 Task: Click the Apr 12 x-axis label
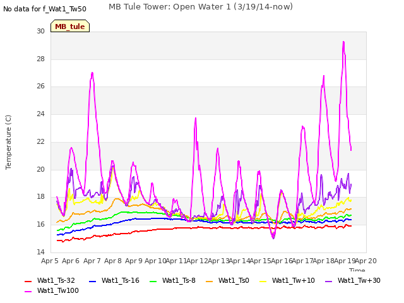click(x=198, y=261)
